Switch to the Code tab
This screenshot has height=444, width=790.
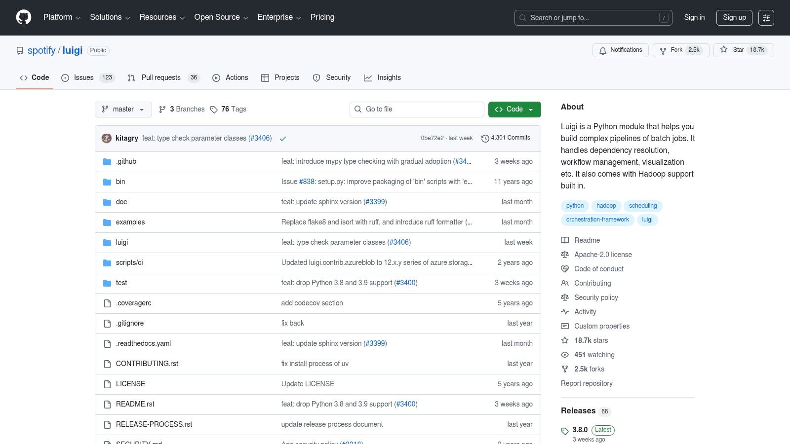point(35,77)
